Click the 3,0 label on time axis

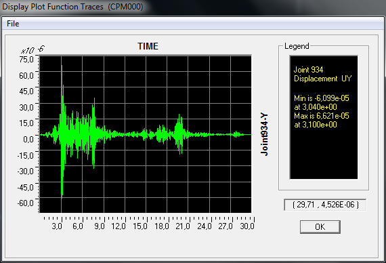point(57,226)
